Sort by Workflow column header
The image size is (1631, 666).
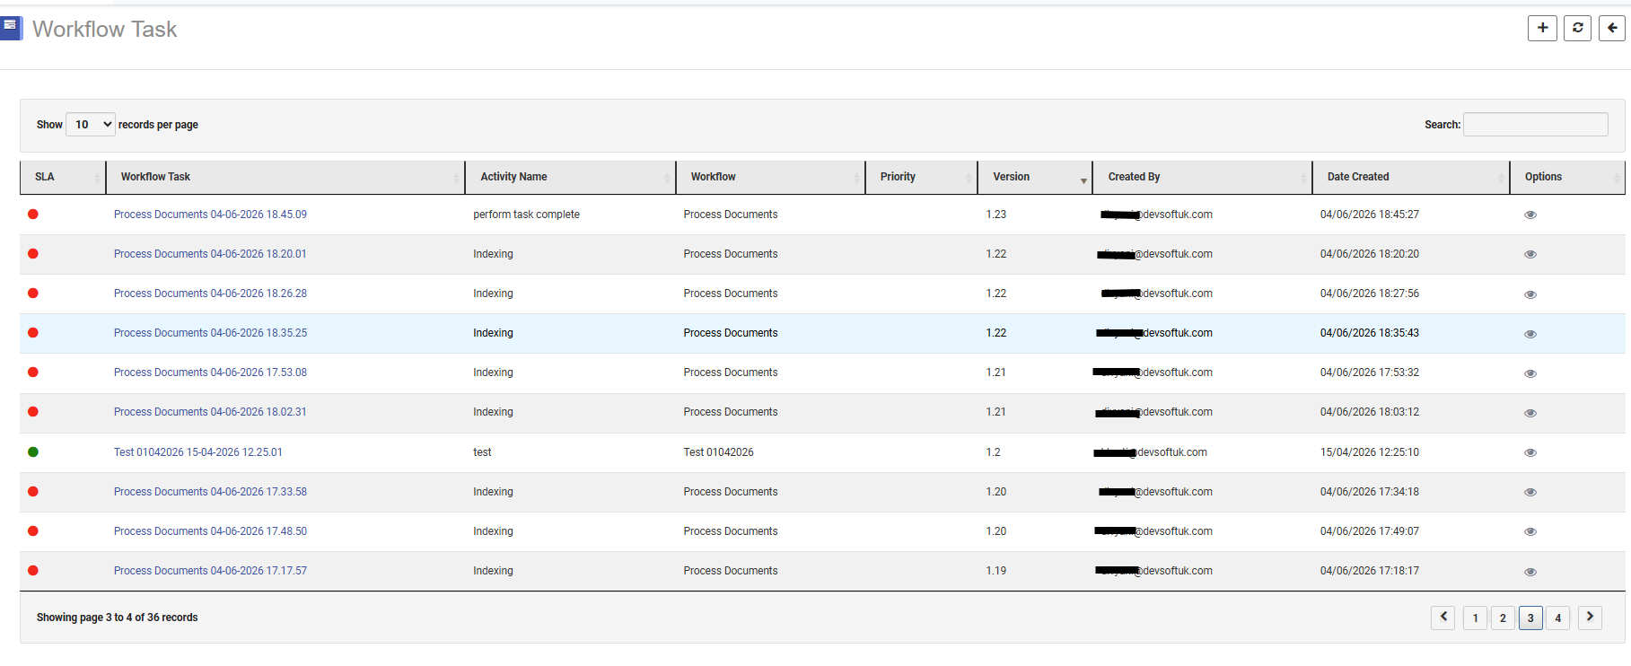tap(770, 177)
